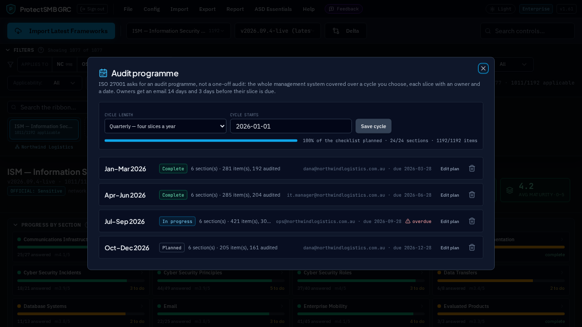Delete the Oct–Dec 2026 audit slice
Image resolution: width=582 pixels, height=327 pixels.
click(472, 248)
